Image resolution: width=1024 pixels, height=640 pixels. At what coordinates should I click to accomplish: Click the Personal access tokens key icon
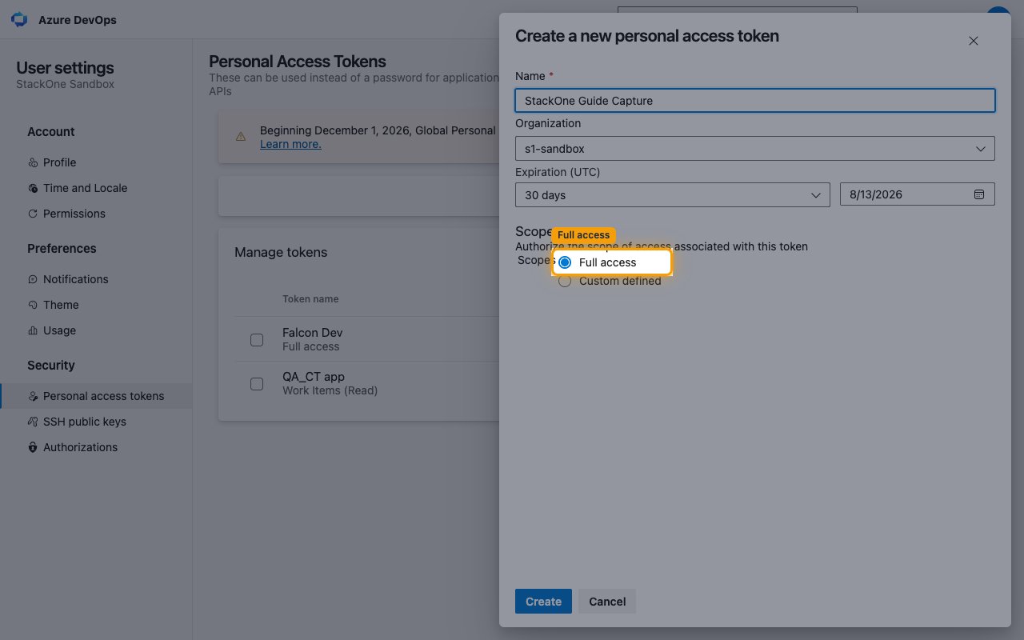tap(33, 396)
